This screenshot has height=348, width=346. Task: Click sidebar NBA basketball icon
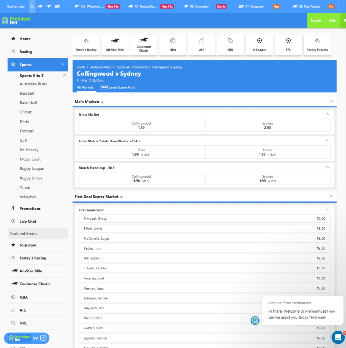(13, 297)
